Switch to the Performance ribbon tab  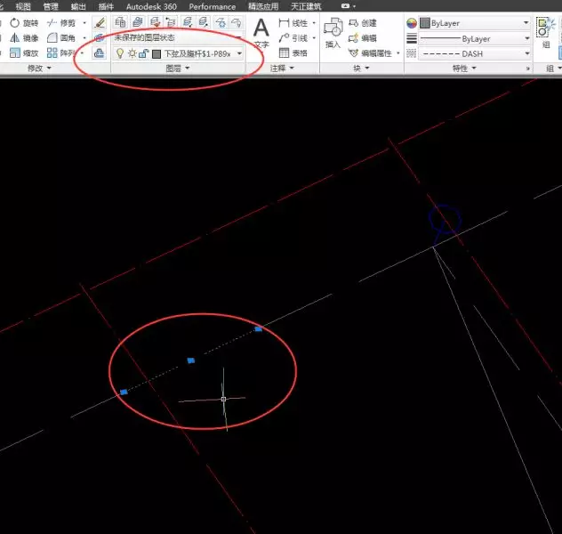(212, 6)
